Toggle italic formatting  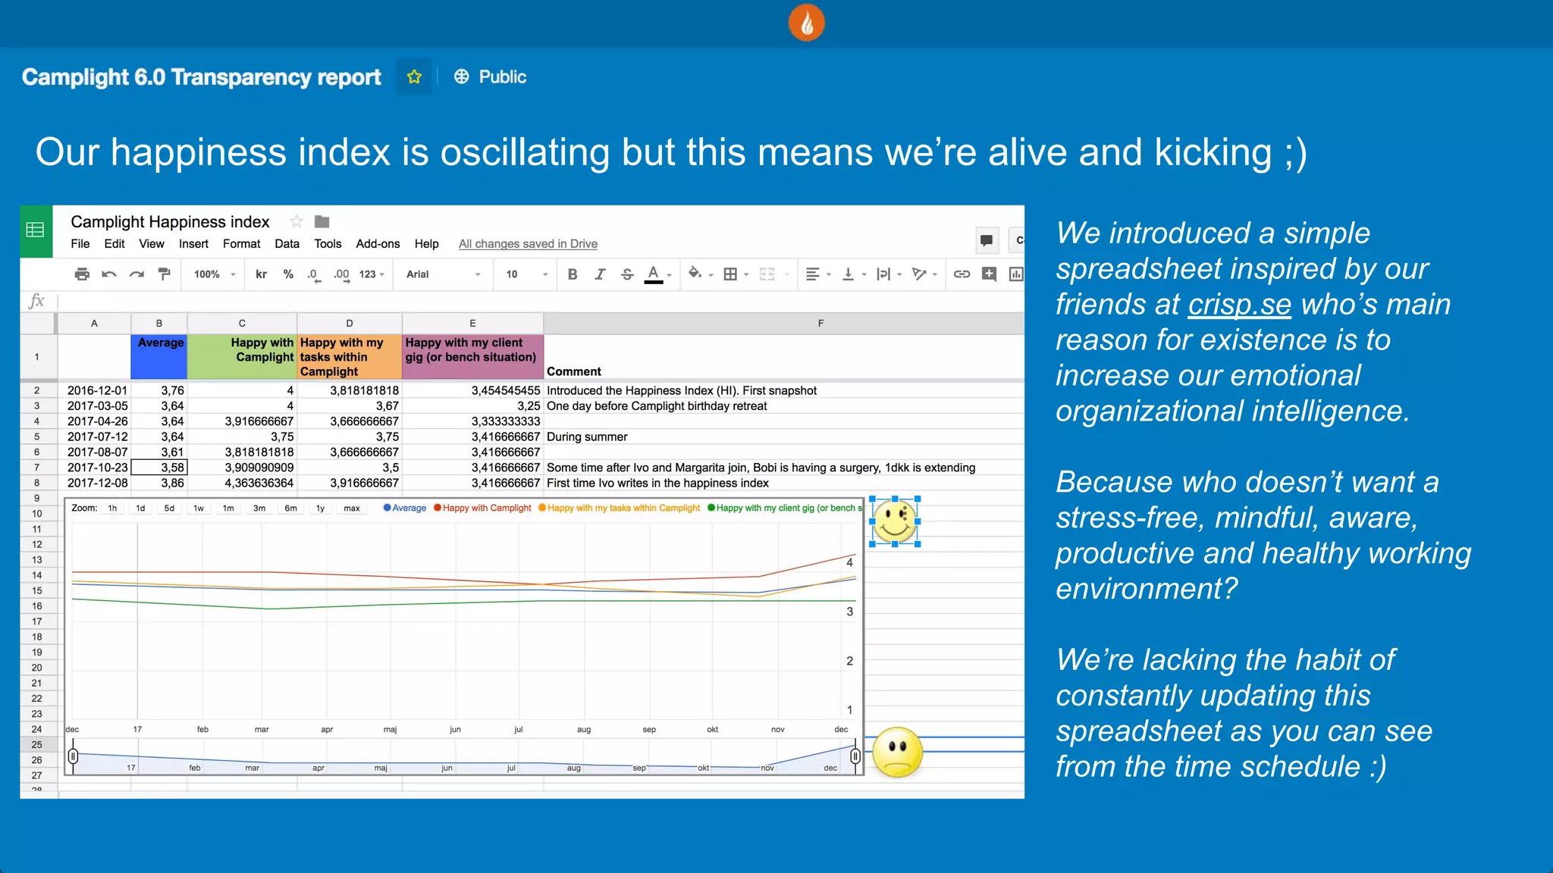(x=600, y=274)
